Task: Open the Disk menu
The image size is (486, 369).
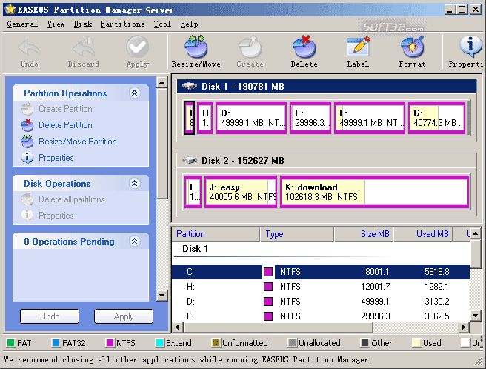Action: (83, 24)
